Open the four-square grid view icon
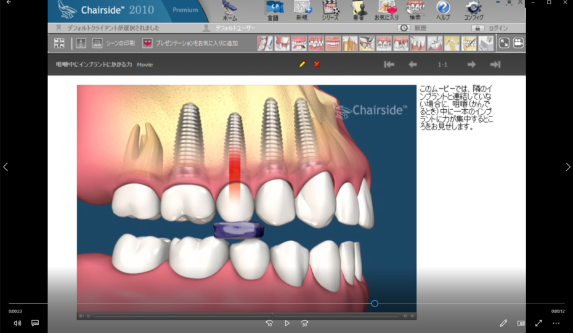The image size is (573, 333). point(59,43)
